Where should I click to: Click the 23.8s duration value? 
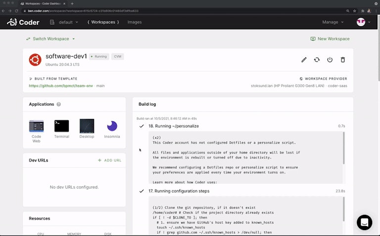[340, 191]
